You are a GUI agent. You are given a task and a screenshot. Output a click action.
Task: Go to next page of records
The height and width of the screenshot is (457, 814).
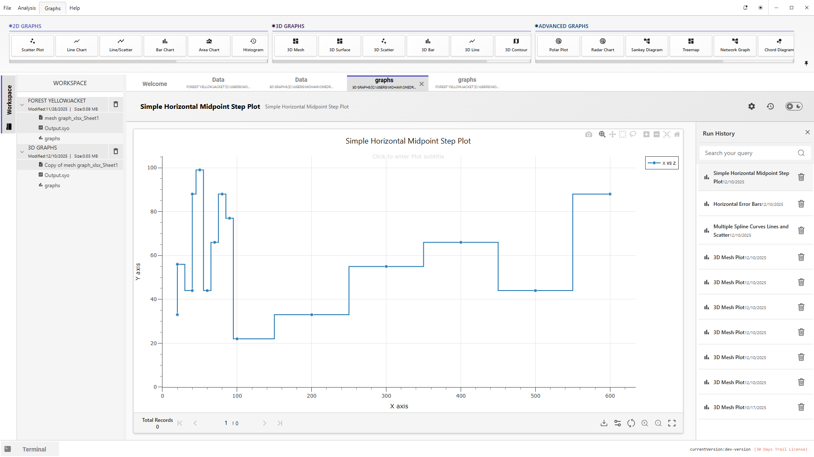click(x=264, y=423)
